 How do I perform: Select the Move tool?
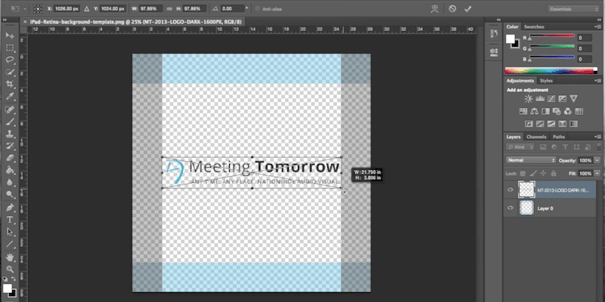pyautogui.click(x=10, y=35)
